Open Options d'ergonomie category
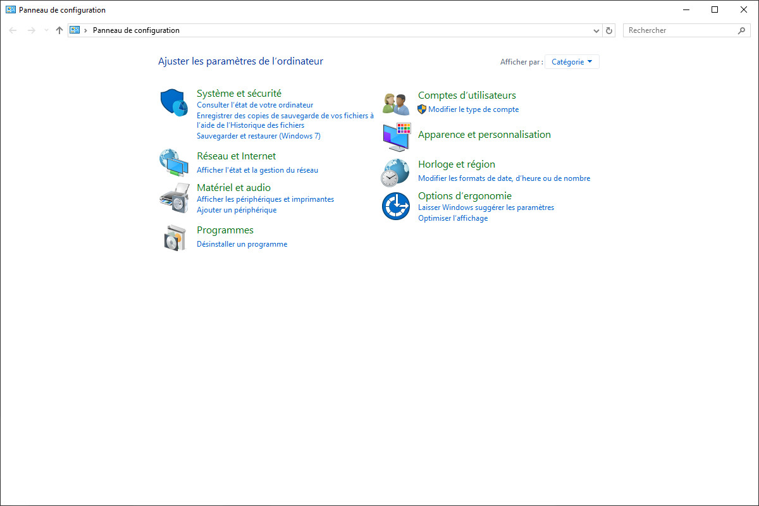 click(x=465, y=196)
